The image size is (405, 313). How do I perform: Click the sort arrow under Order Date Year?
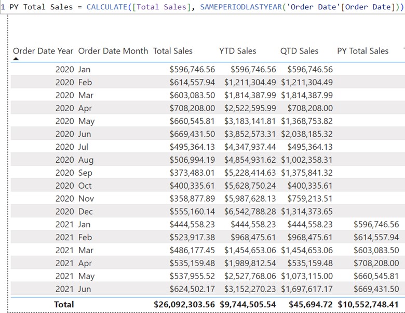pos(16,59)
